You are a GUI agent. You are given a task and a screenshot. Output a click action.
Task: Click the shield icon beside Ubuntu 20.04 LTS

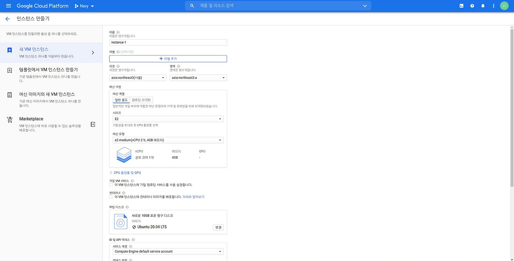tap(134, 227)
